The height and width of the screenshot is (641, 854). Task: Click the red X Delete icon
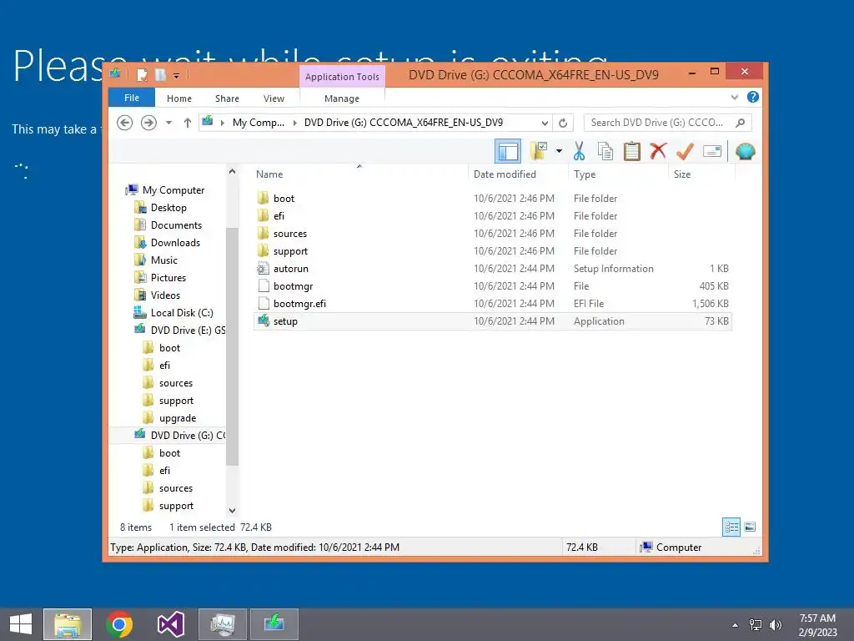pyautogui.click(x=658, y=151)
